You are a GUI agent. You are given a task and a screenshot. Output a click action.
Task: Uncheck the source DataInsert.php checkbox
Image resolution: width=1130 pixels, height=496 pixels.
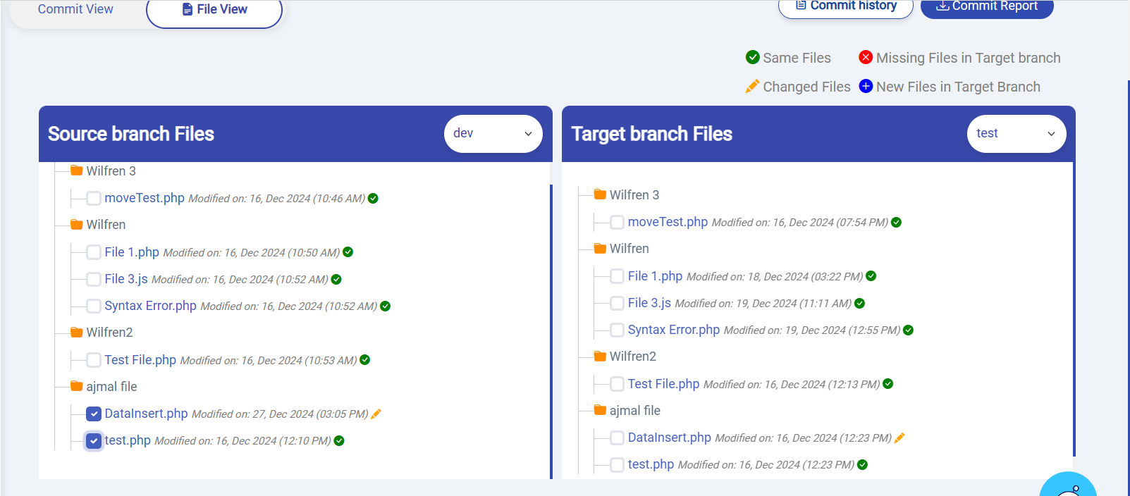(94, 414)
